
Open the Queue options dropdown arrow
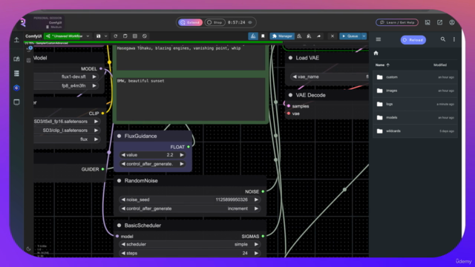[364, 36]
